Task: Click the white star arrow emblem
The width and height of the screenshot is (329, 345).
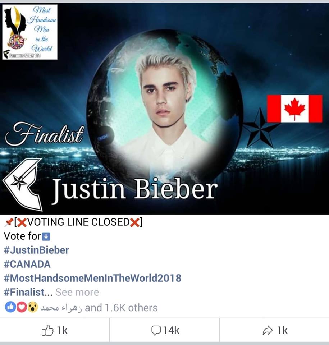Action: pos(22,184)
